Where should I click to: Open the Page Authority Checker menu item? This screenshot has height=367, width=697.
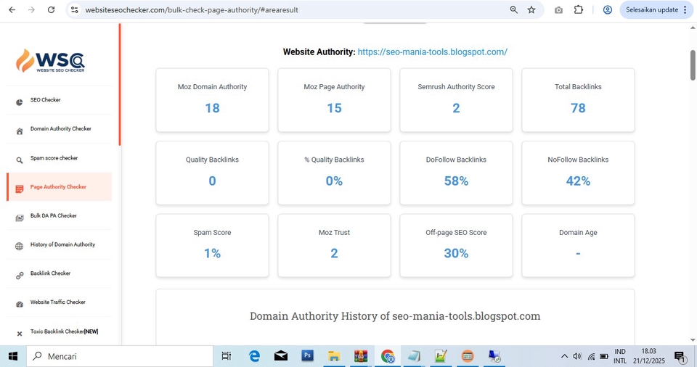click(58, 187)
